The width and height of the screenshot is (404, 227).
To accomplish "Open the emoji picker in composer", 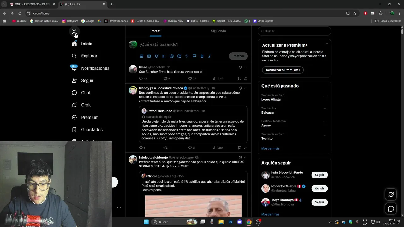I will (x=172, y=56).
